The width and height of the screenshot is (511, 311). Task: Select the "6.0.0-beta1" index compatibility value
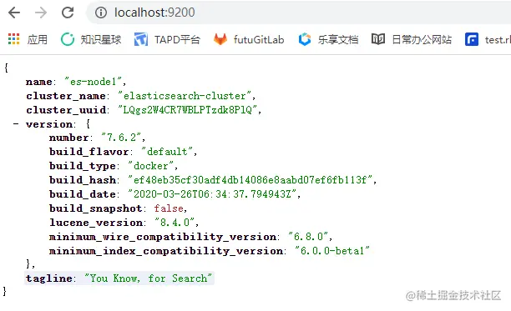click(x=332, y=250)
